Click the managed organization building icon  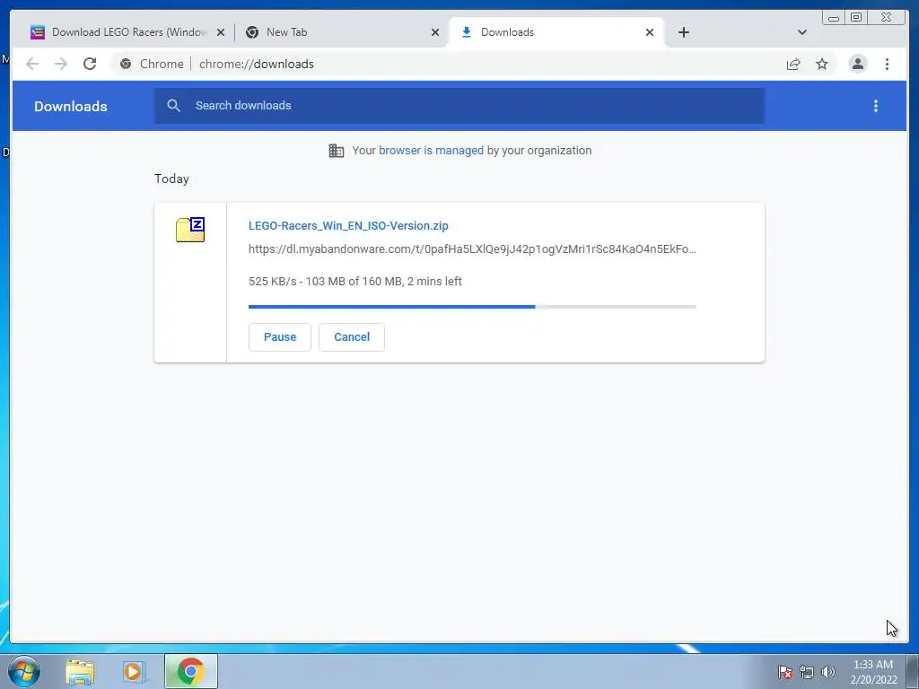pyautogui.click(x=337, y=151)
